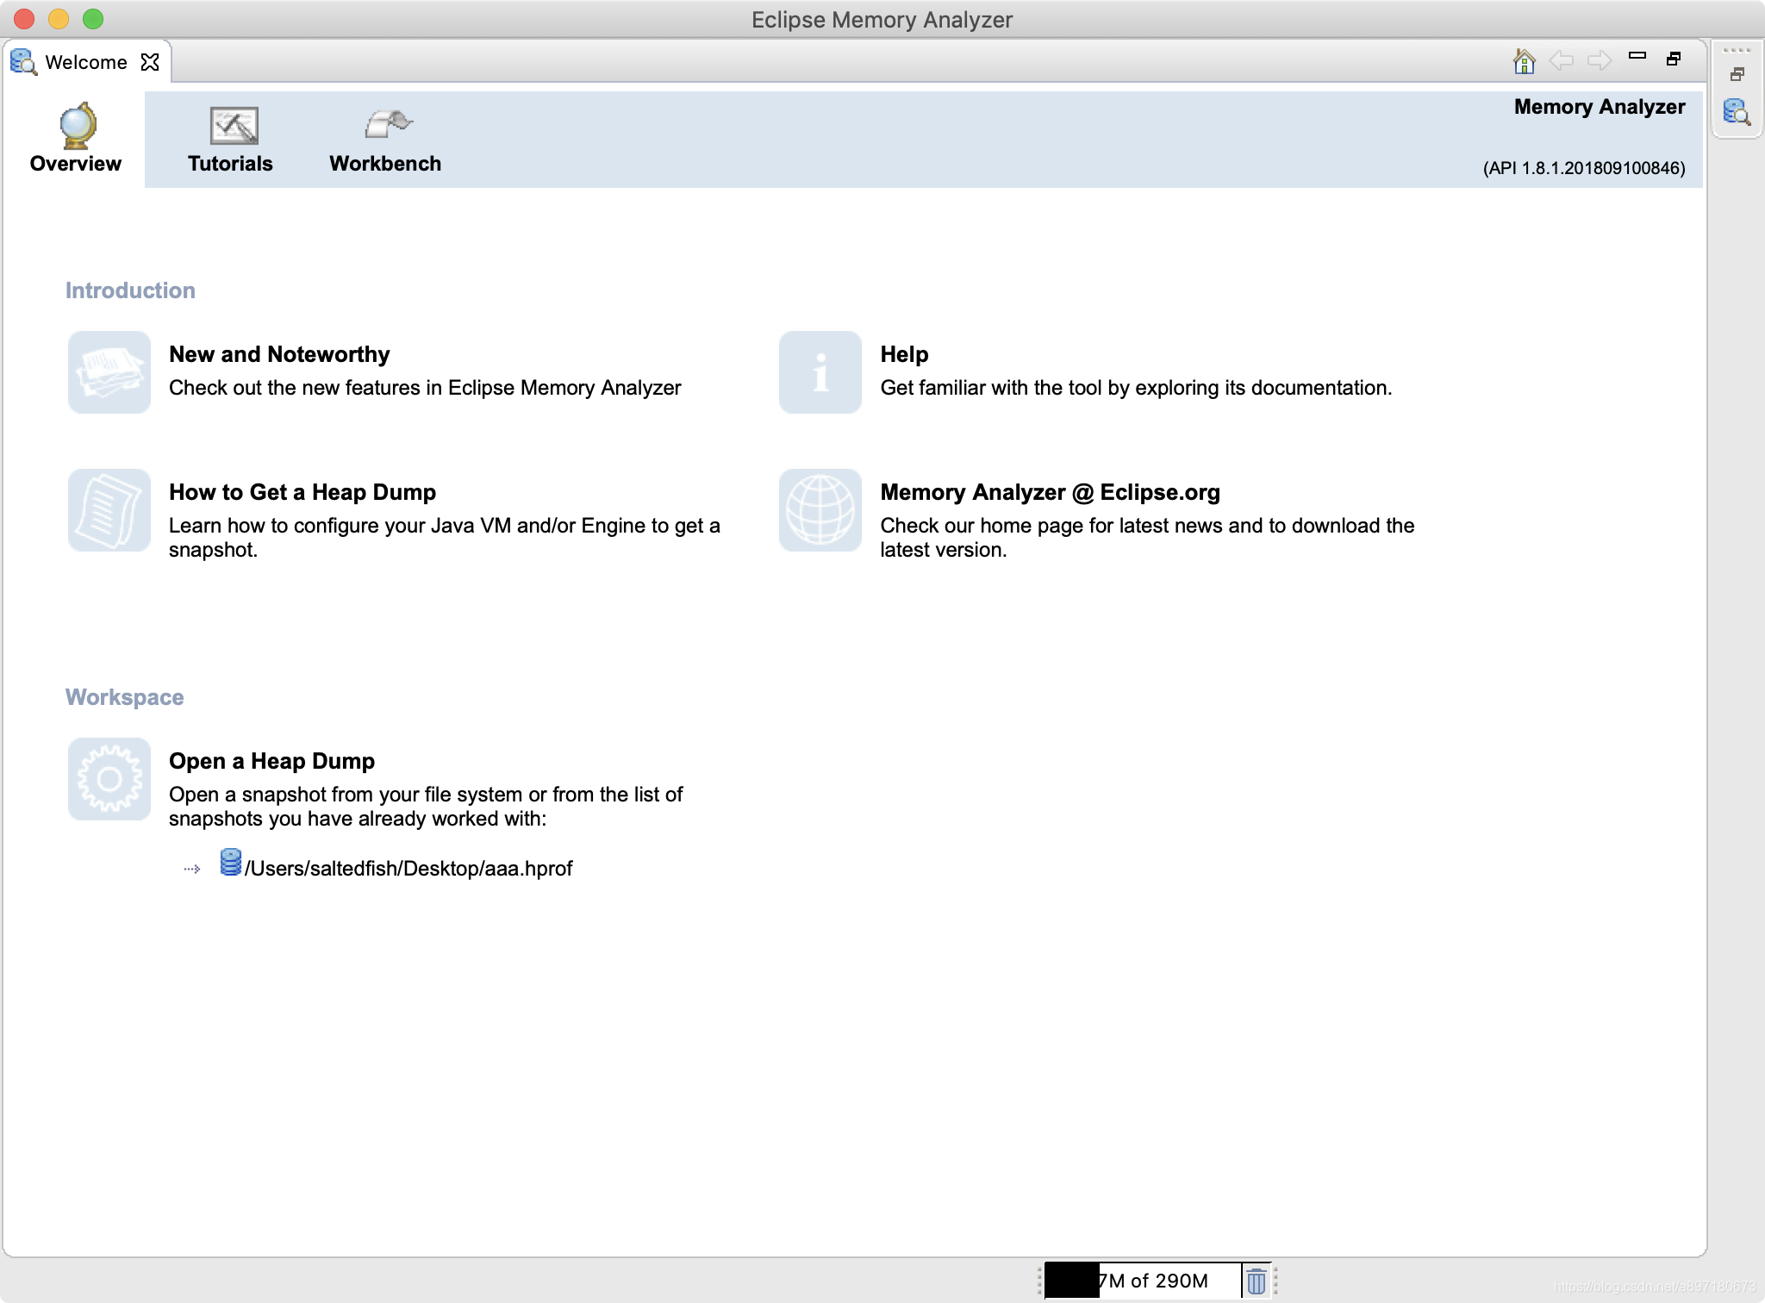Click the Home icon in Welcome toolbar
The image size is (1765, 1303).
click(1524, 60)
